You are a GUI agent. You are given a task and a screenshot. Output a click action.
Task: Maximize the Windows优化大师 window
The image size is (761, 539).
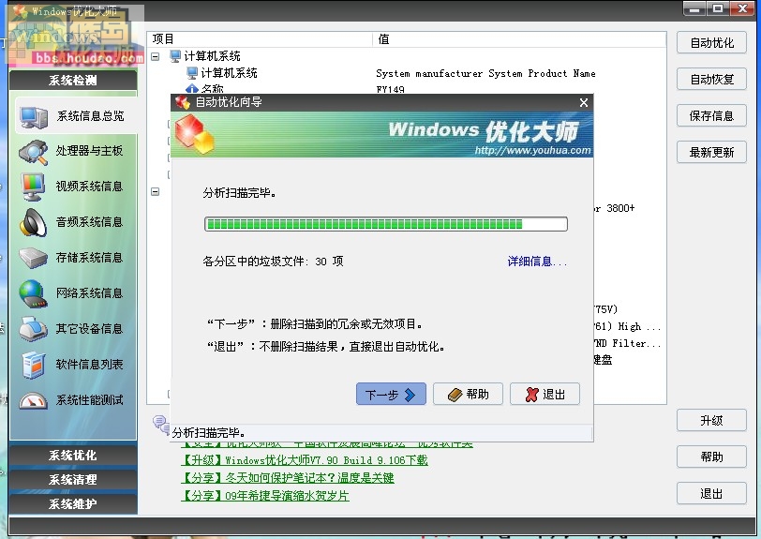pyautogui.click(x=718, y=8)
